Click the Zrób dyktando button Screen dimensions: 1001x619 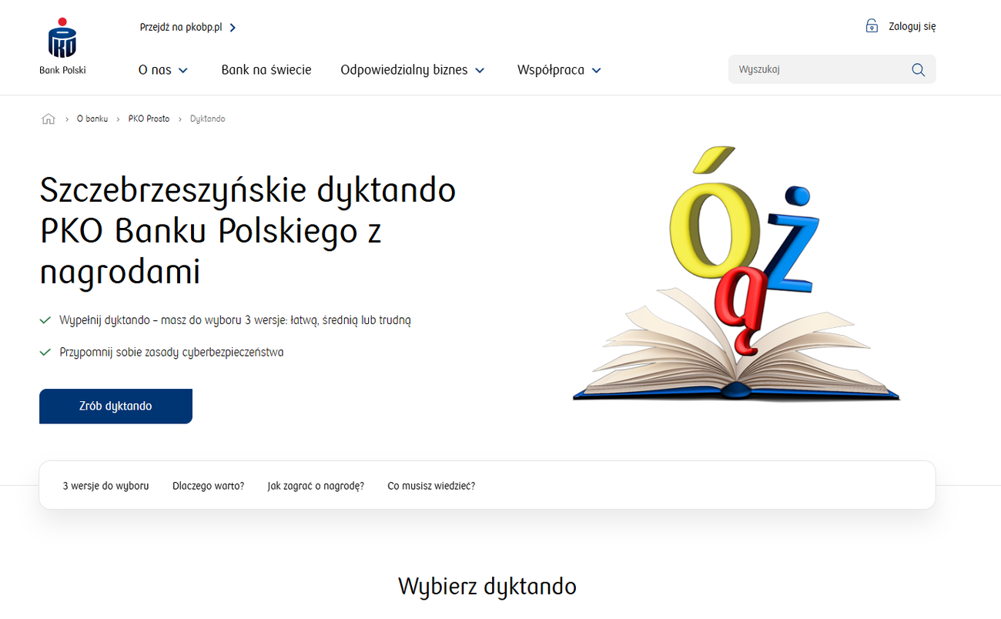pos(115,406)
